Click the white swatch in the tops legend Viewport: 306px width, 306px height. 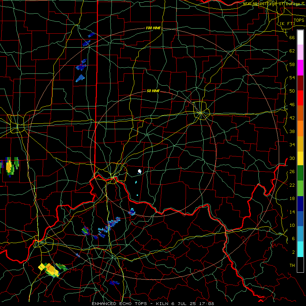[300, 37]
